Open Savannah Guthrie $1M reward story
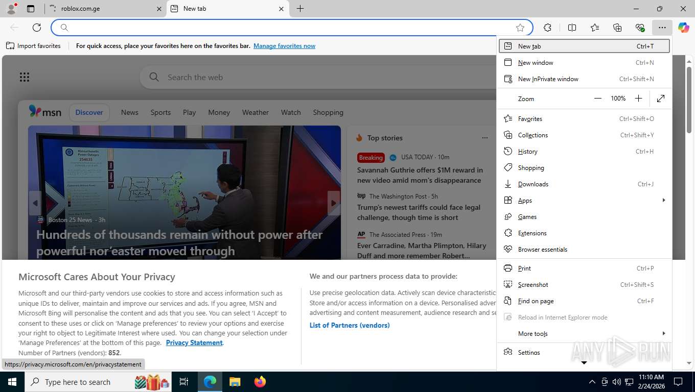Image resolution: width=695 pixels, height=392 pixels. pyautogui.click(x=420, y=175)
